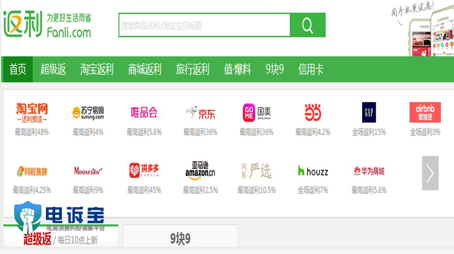This screenshot has width=454, height=254.
Task: Click 最高返利5.6% under 华为商城
Action: pyautogui.click(x=369, y=190)
